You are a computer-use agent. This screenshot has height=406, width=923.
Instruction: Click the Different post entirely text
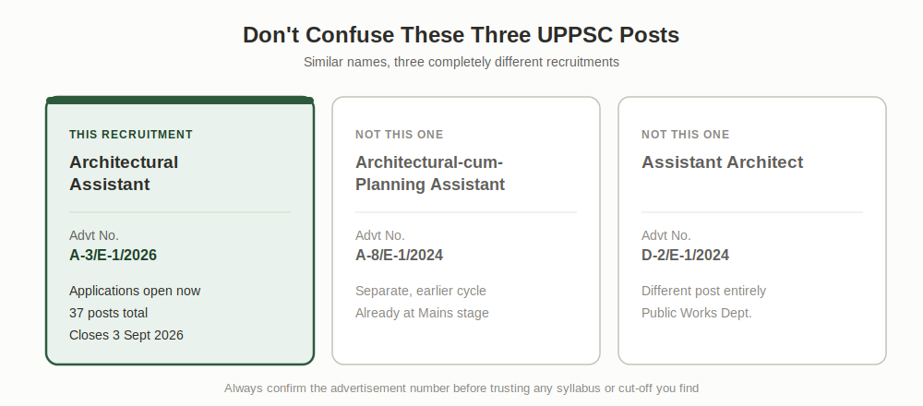click(703, 292)
